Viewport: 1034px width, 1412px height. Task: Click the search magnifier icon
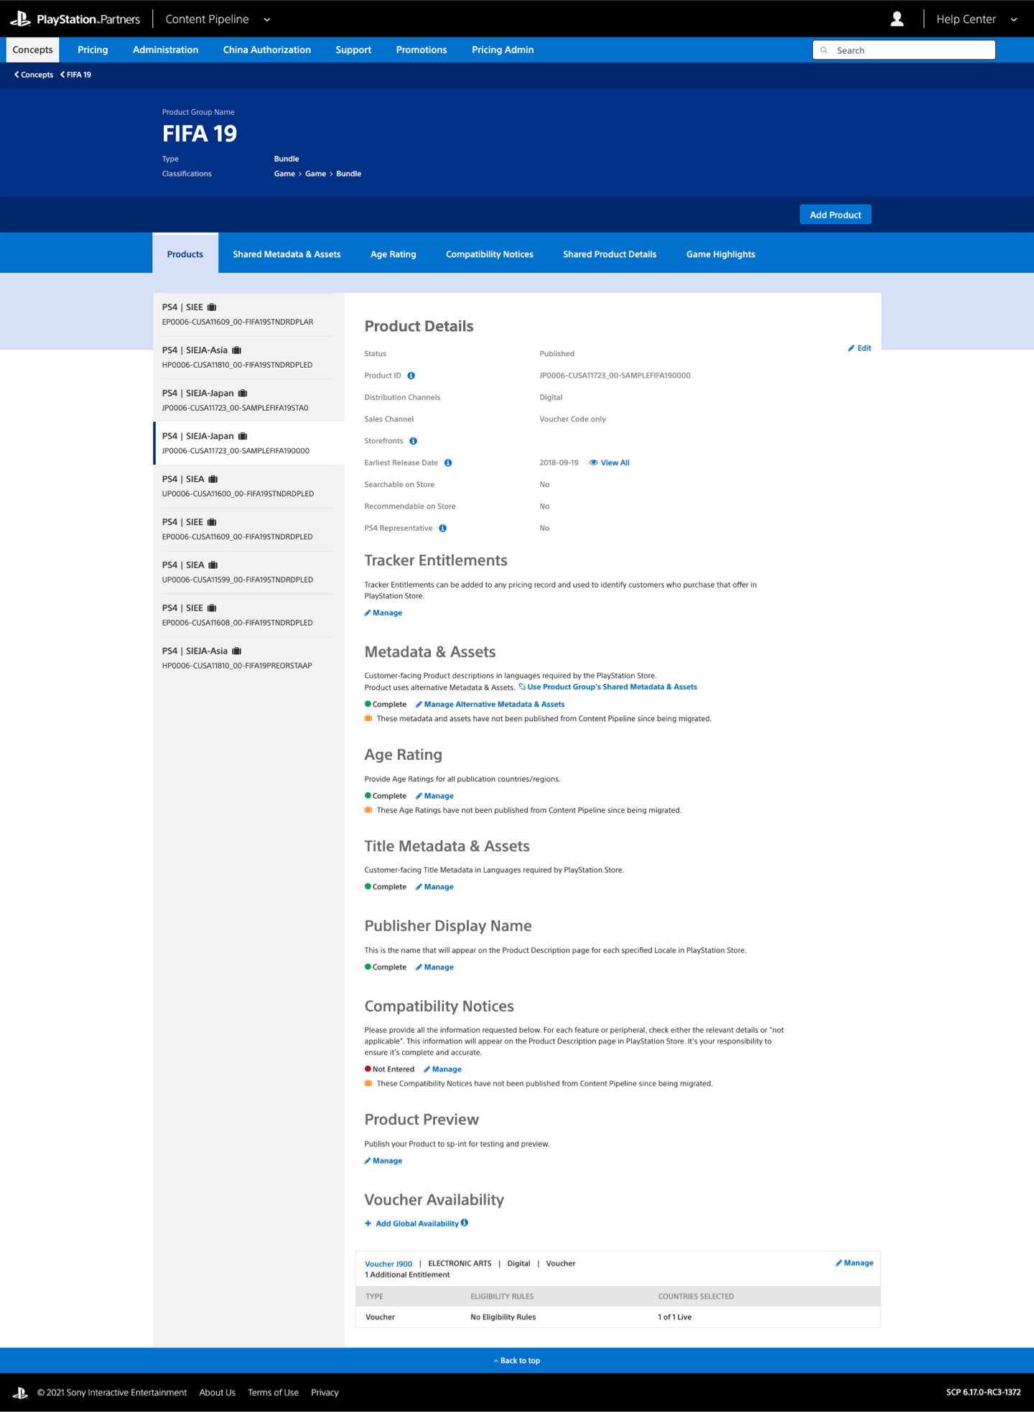click(824, 50)
